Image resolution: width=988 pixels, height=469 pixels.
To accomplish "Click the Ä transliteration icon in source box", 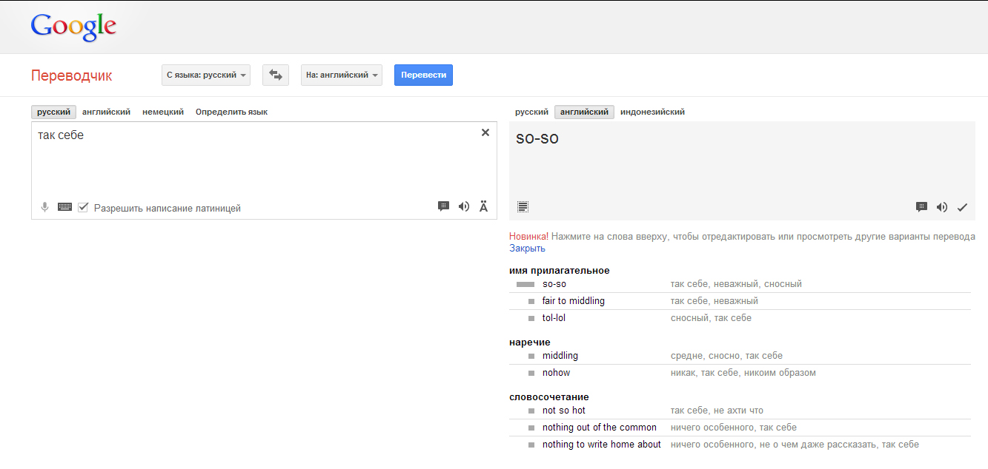I will [x=484, y=206].
